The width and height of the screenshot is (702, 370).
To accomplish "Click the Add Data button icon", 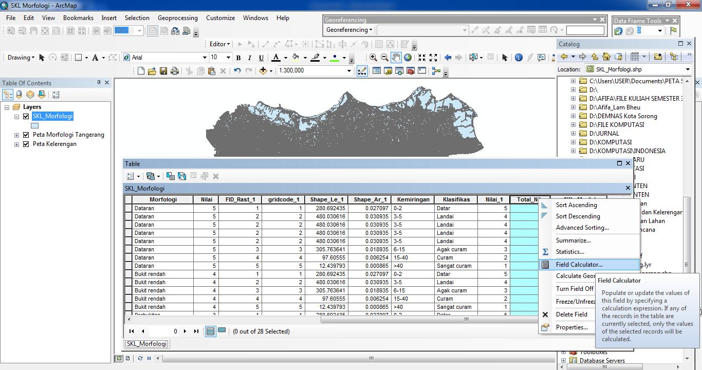I will [263, 71].
